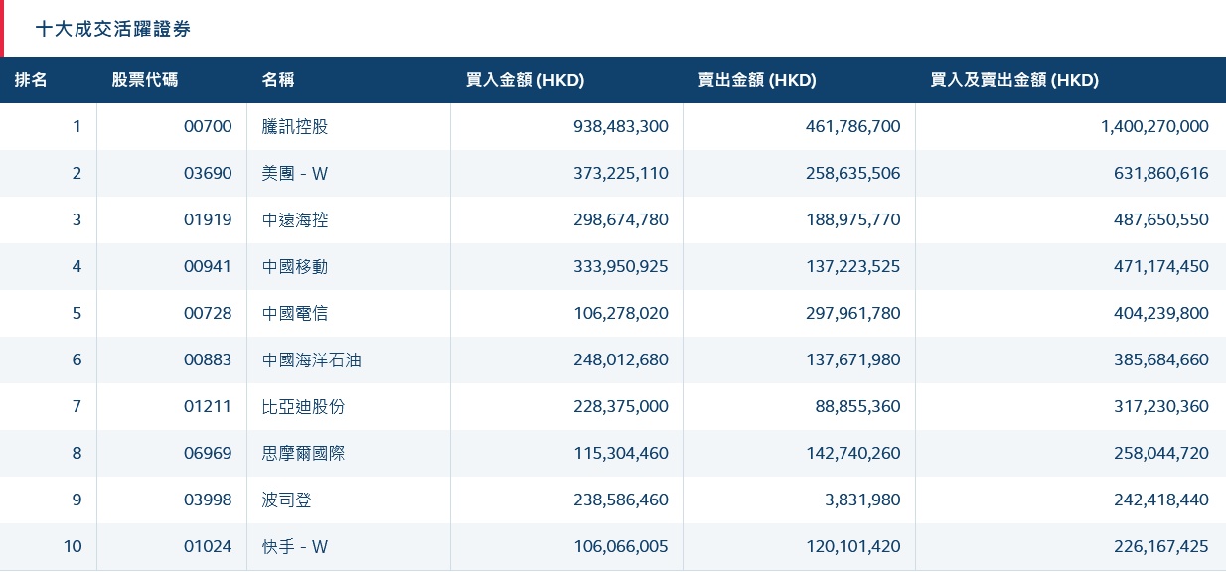Click buy amount 333,950,925

tap(621, 266)
